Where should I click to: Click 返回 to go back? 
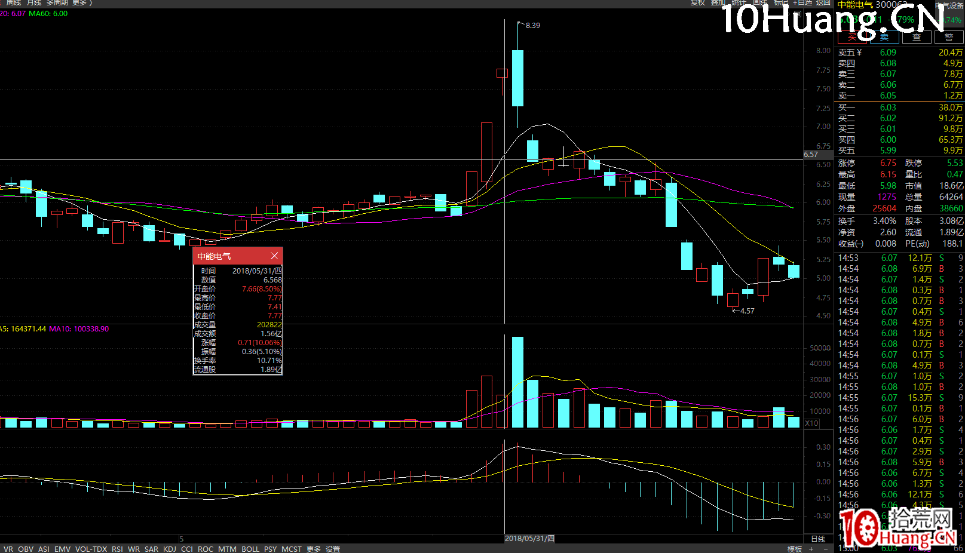tap(824, 3)
